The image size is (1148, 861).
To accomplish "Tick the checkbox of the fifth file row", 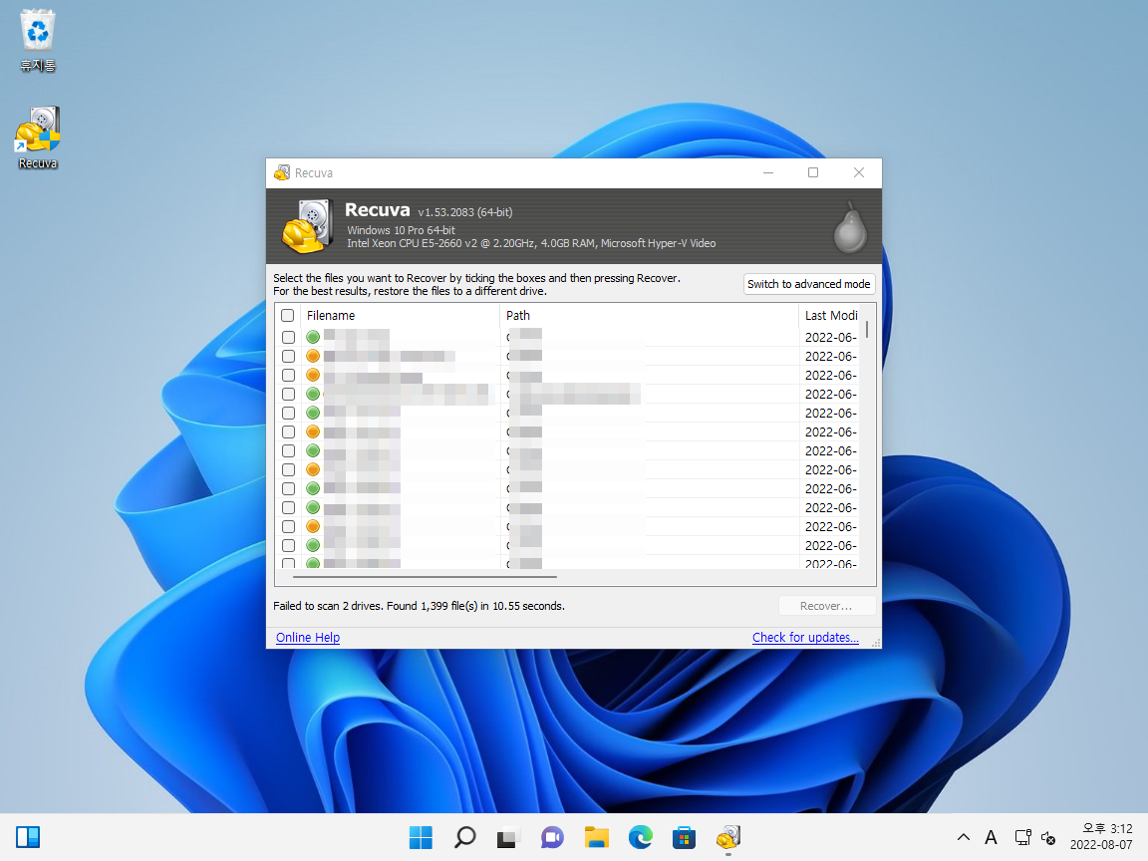I will (x=288, y=414).
